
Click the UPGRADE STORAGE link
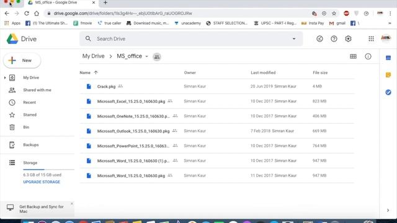tap(42, 181)
